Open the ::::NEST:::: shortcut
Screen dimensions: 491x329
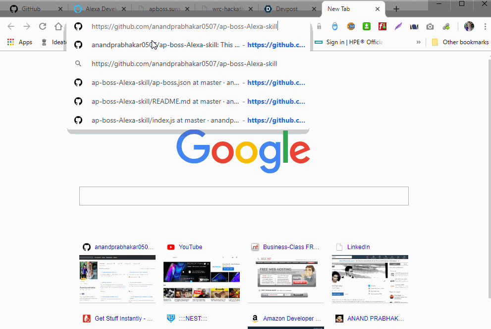[x=193, y=319]
